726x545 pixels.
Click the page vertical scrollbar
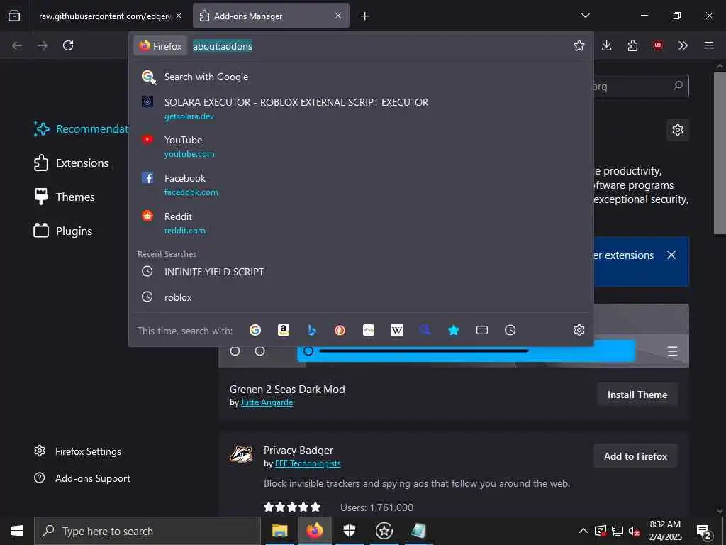[x=720, y=153]
